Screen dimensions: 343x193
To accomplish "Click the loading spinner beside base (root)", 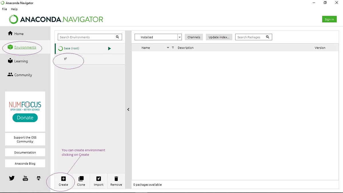I will pyautogui.click(x=60, y=49).
